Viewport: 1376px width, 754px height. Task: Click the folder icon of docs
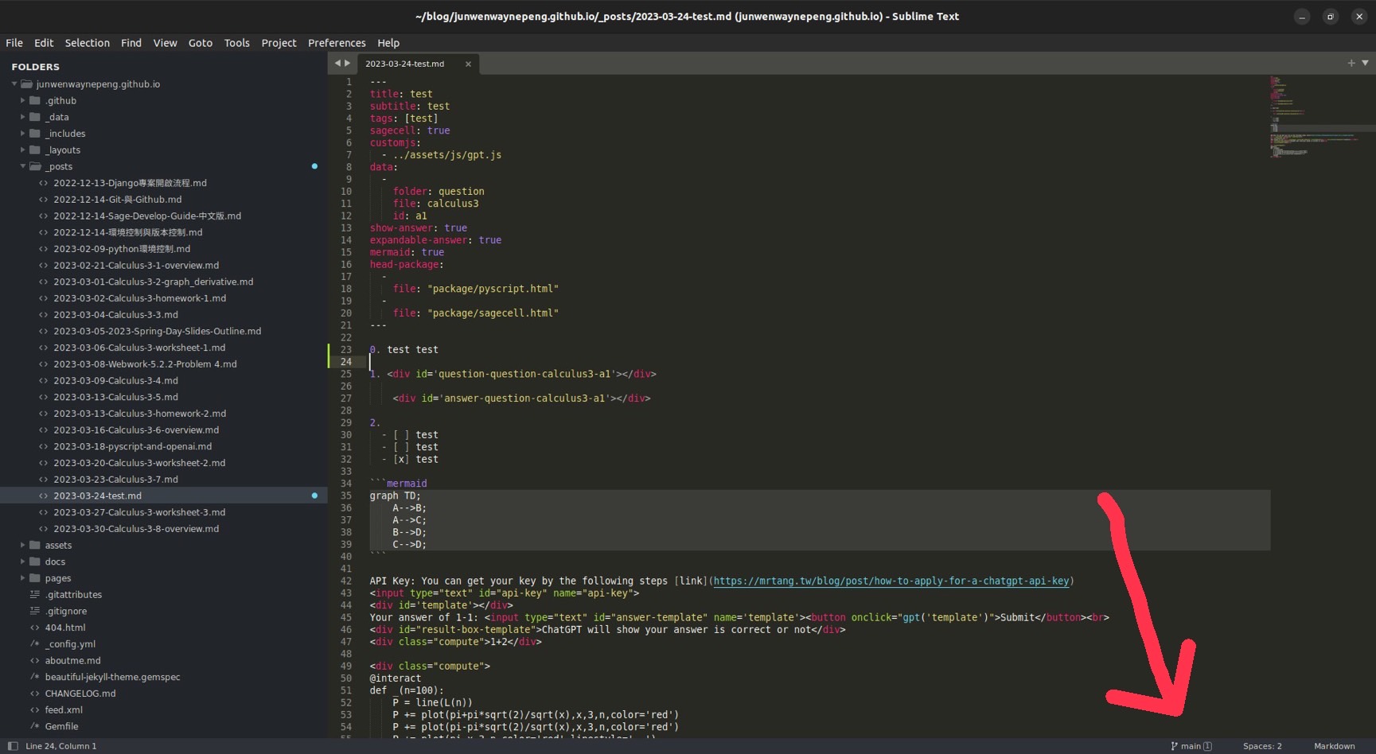point(35,562)
